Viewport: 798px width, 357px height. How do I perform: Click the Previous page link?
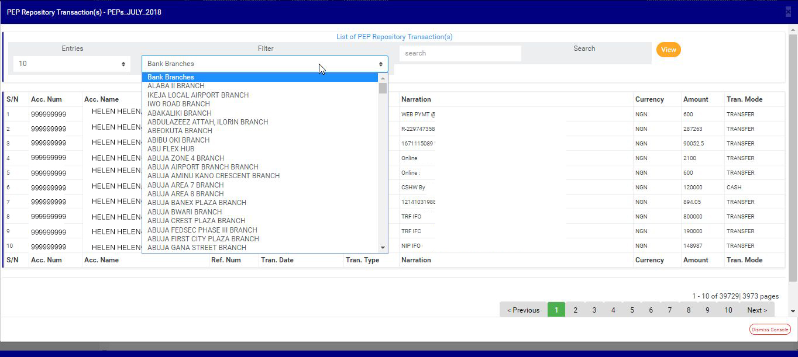pyautogui.click(x=523, y=310)
